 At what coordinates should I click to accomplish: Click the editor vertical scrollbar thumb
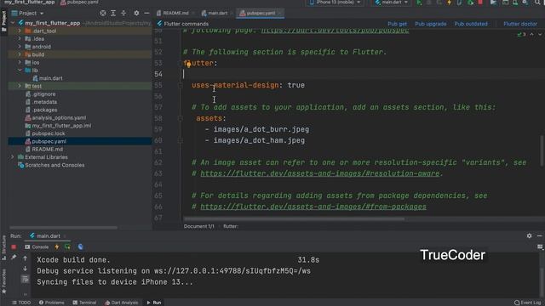(542, 150)
